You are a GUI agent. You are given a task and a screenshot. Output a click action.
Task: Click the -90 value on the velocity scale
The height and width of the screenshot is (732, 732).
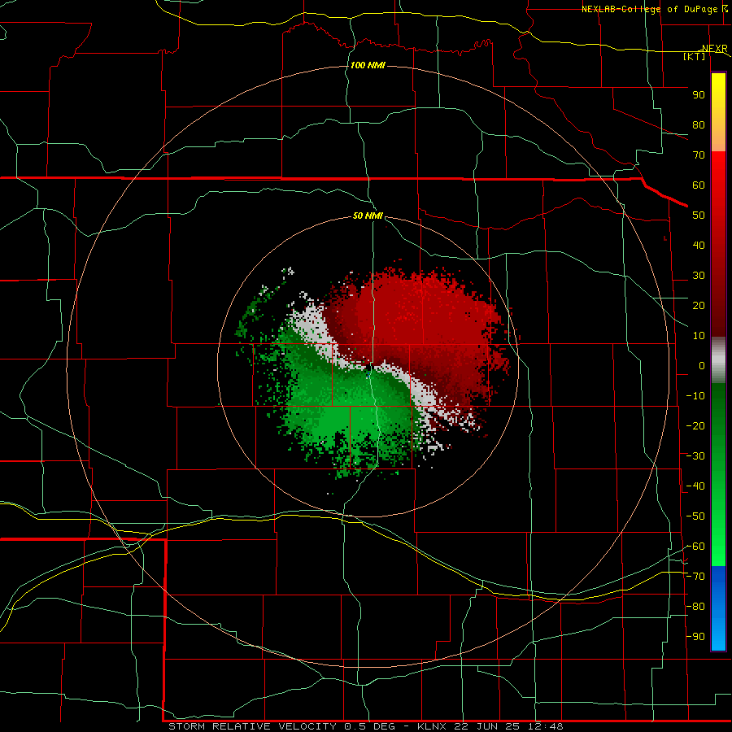(x=695, y=637)
